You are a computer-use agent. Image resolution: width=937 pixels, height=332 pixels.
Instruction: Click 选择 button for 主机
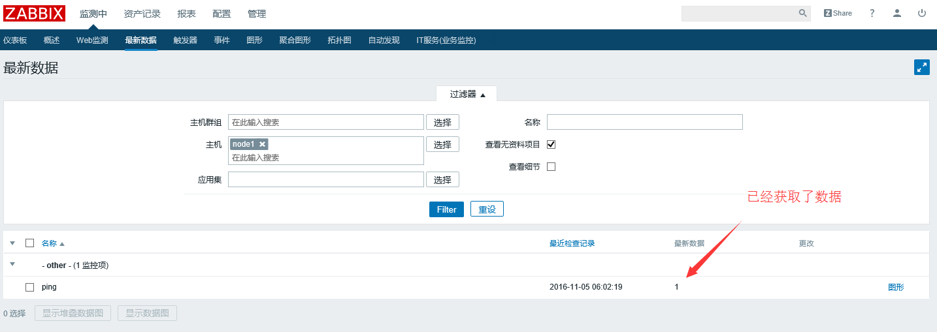pos(443,144)
